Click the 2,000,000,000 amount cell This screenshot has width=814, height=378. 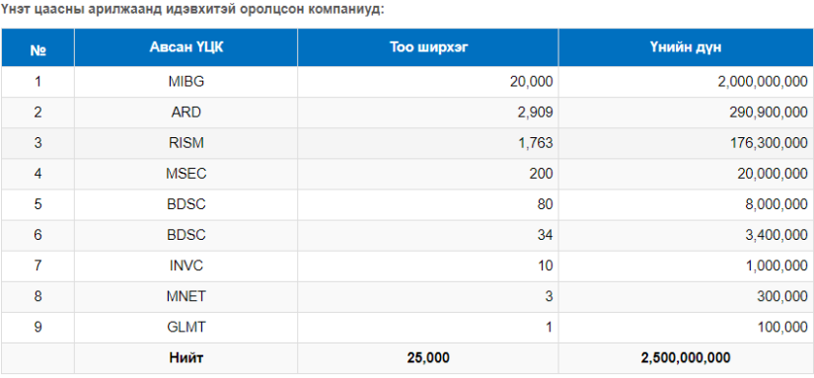coord(686,82)
